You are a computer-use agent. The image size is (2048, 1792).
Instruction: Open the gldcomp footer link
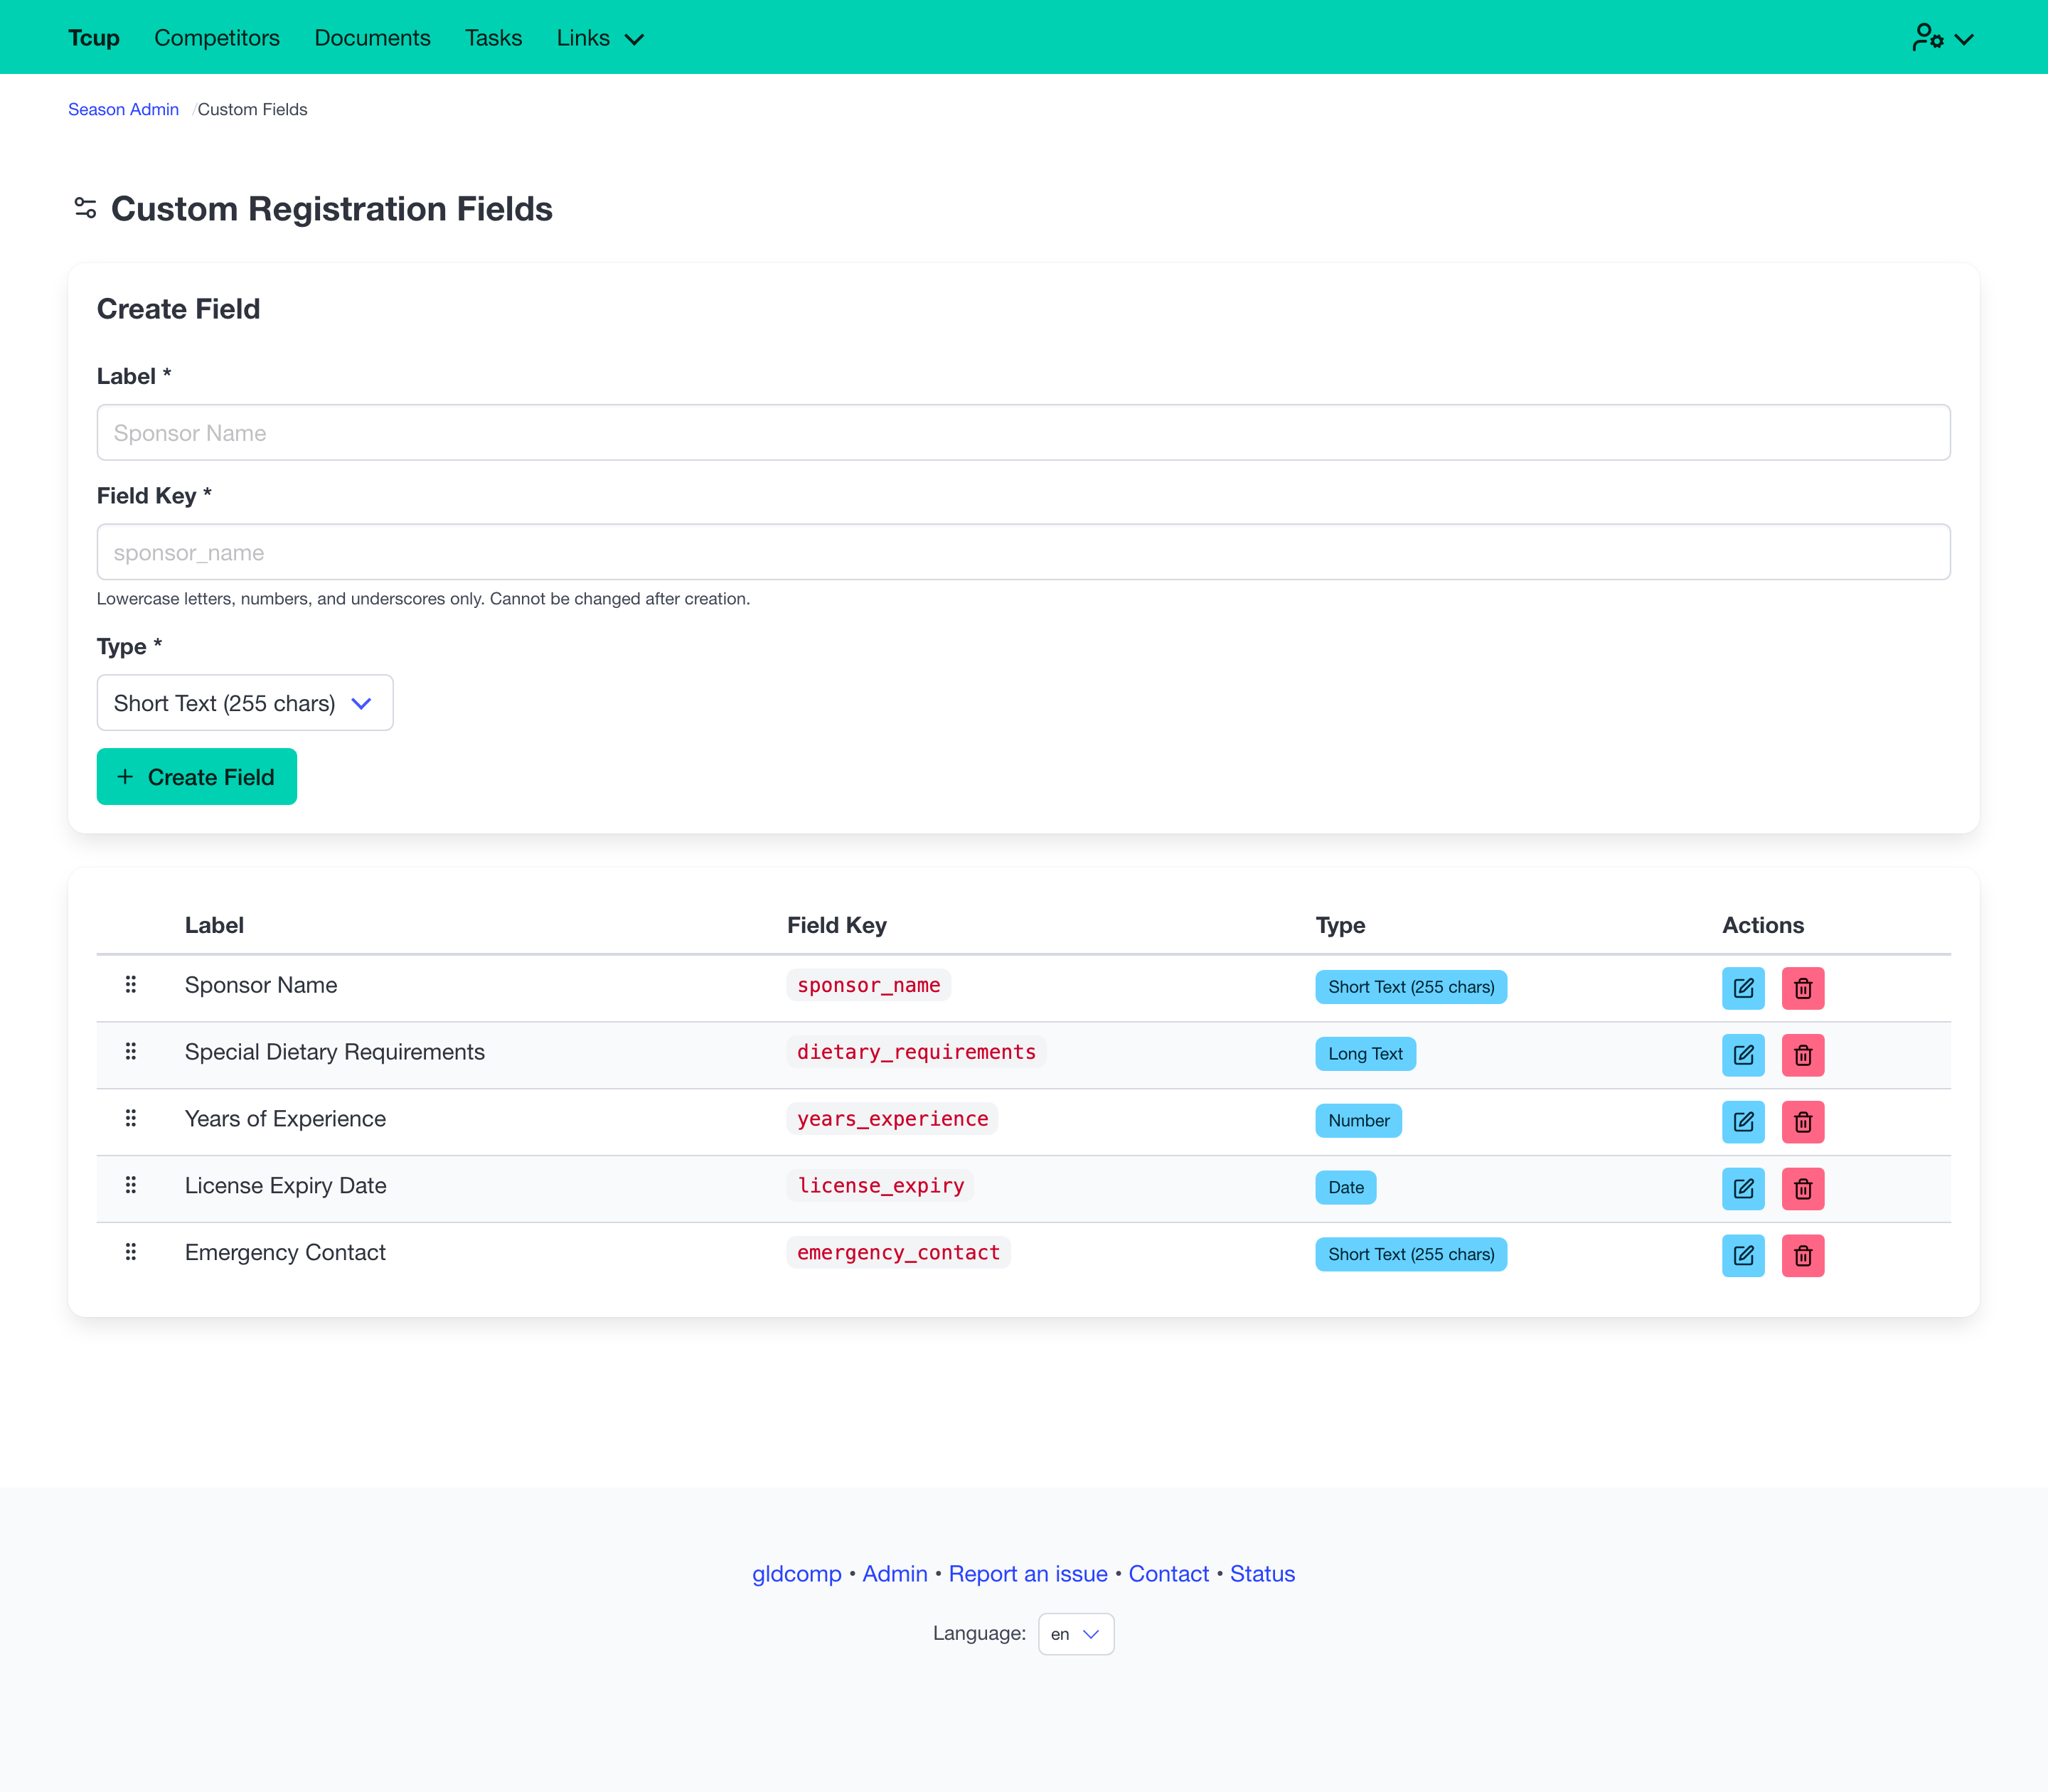pyautogui.click(x=797, y=1574)
